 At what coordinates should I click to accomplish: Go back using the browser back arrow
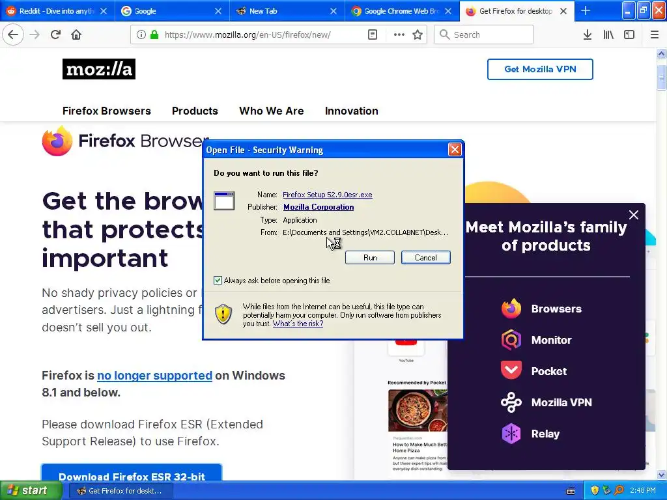tap(13, 35)
